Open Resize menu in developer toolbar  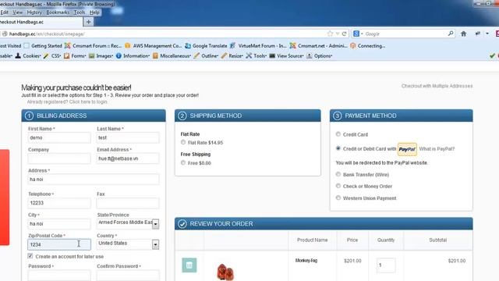click(x=232, y=55)
